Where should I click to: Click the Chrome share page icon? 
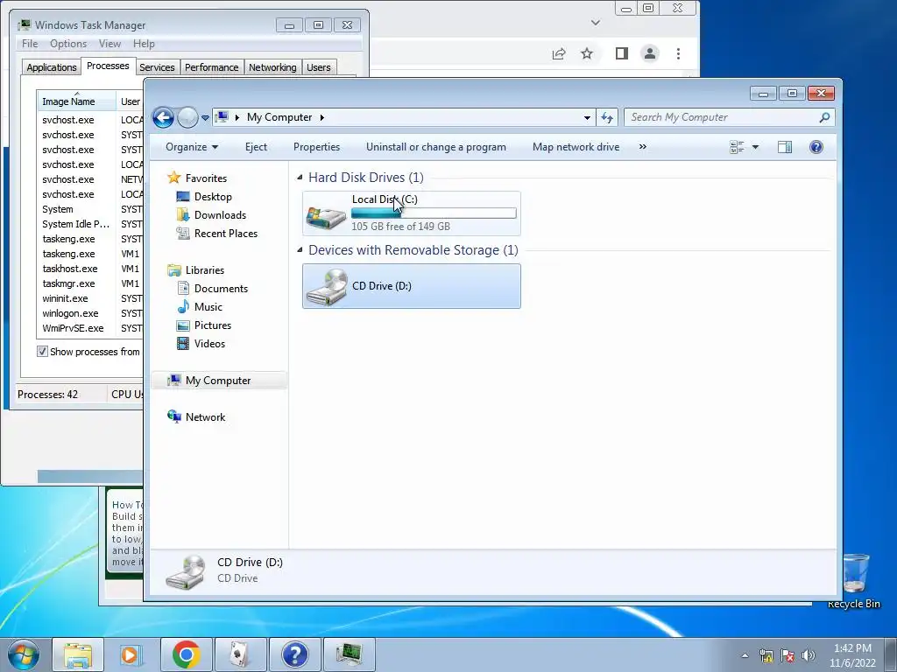click(x=558, y=53)
